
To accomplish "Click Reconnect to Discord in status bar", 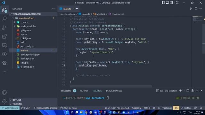I will coord(45,108).
